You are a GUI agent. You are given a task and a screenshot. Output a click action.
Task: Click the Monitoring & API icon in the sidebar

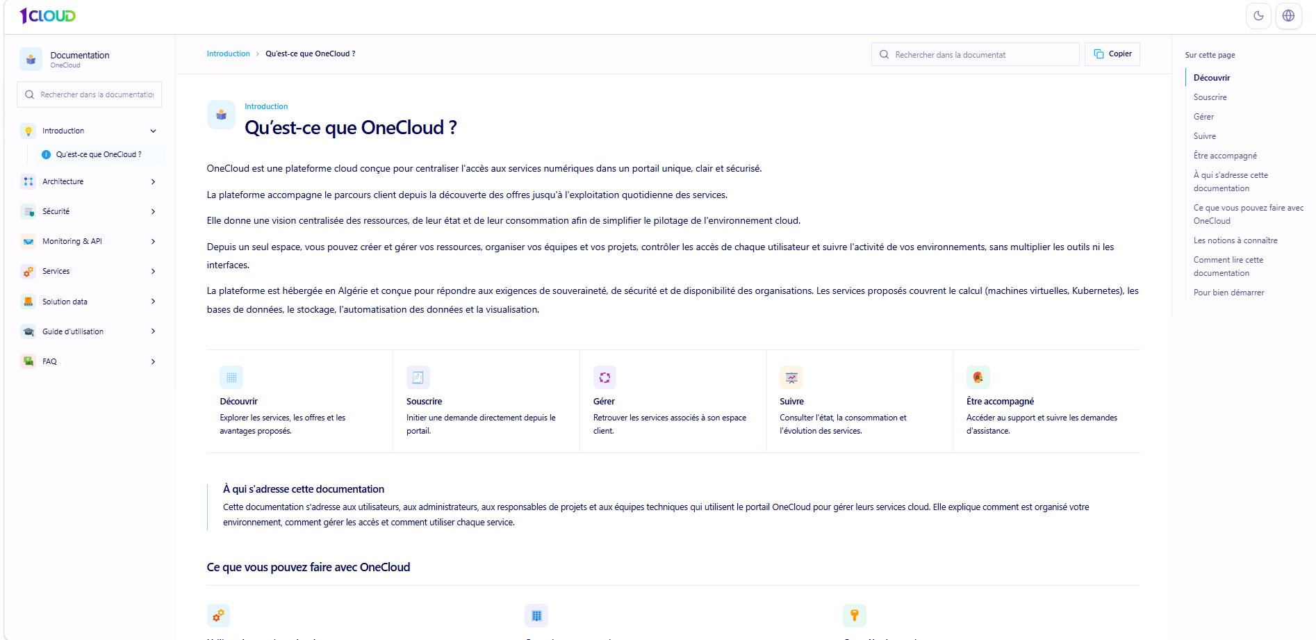pos(28,241)
